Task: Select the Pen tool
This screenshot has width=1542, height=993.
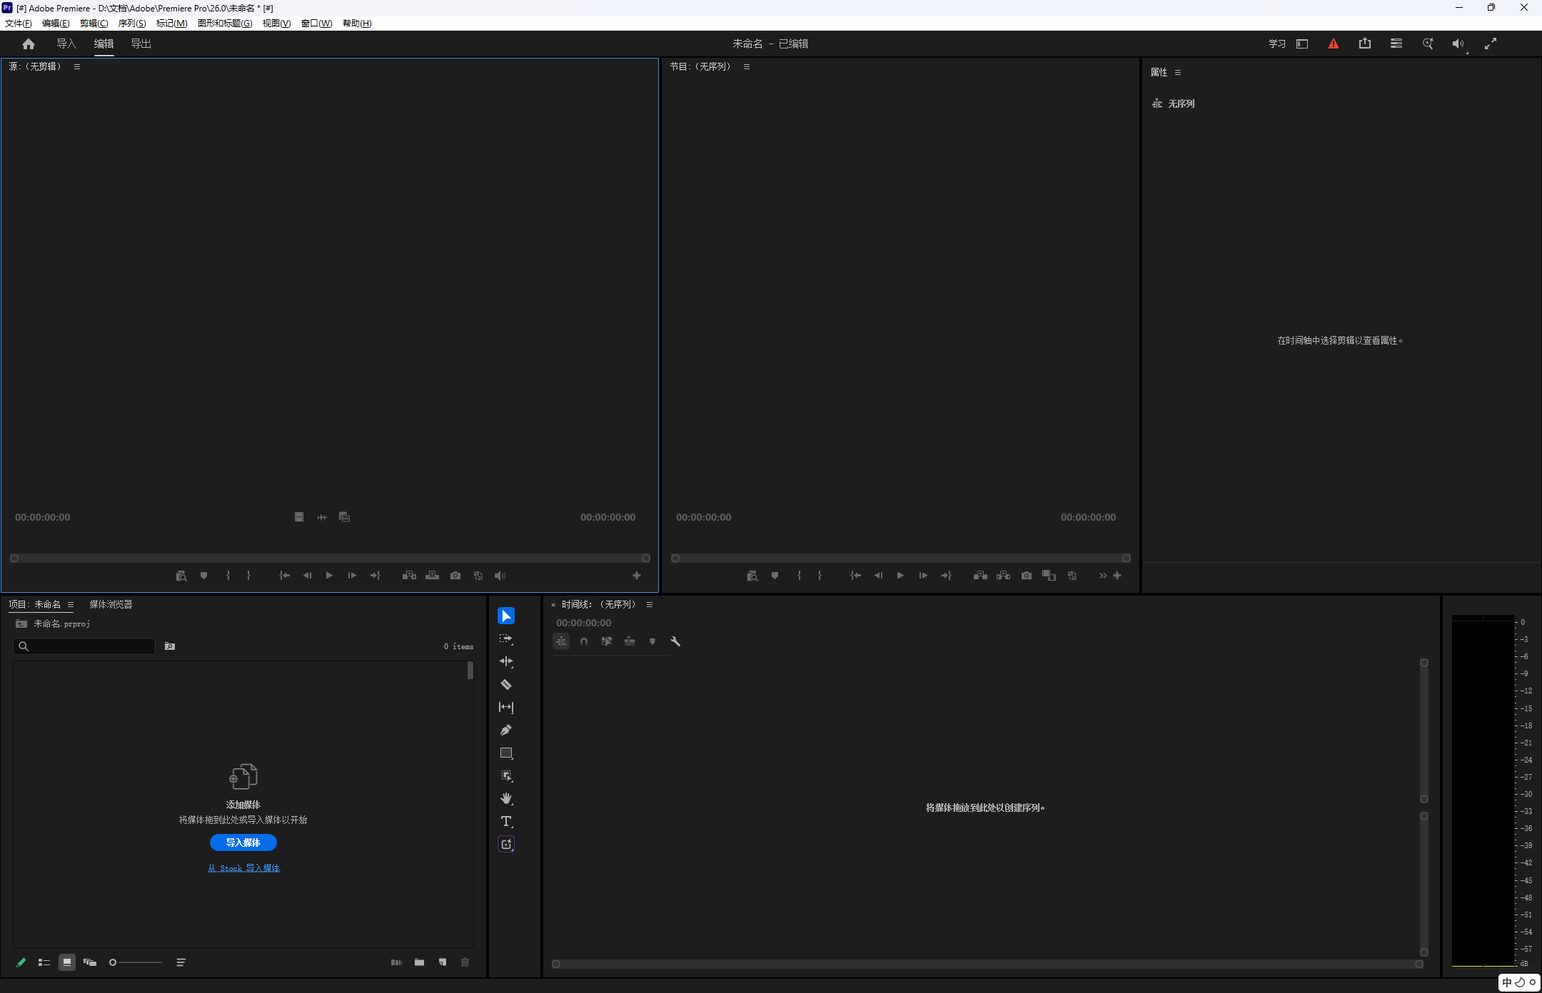Action: [506, 730]
